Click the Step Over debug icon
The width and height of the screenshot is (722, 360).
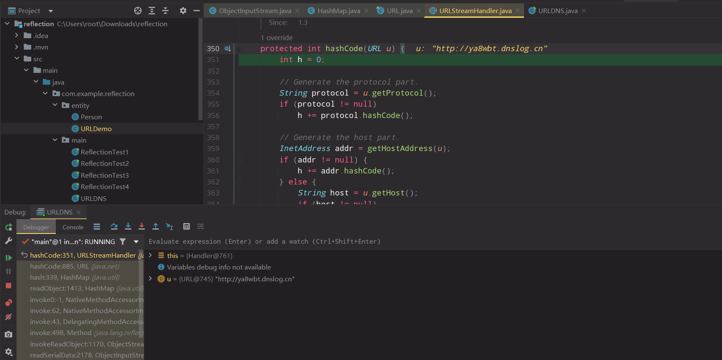114,227
